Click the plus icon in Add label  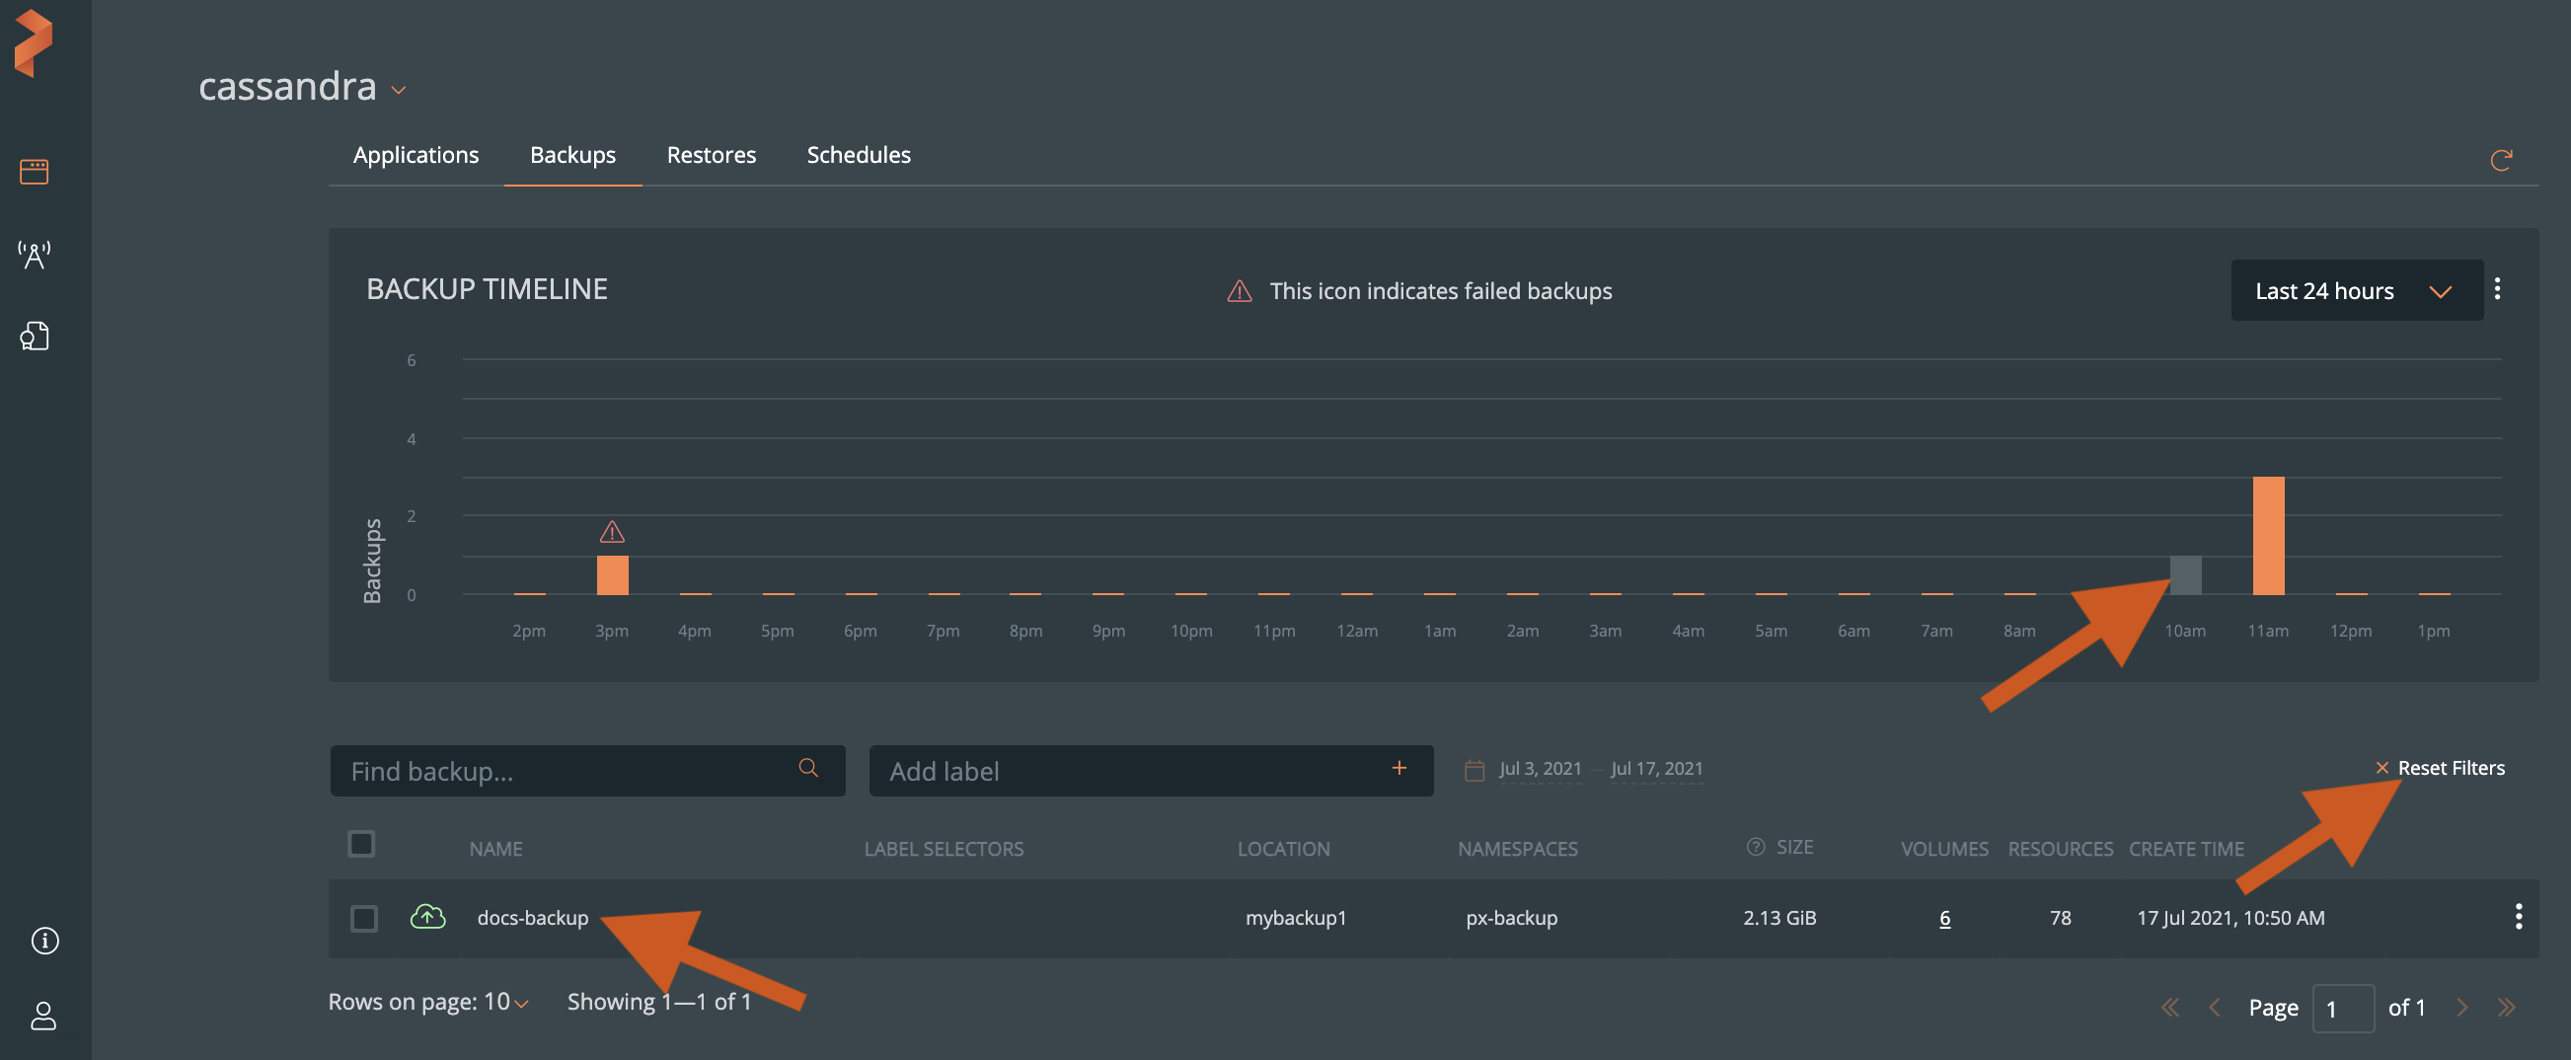click(x=1399, y=768)
